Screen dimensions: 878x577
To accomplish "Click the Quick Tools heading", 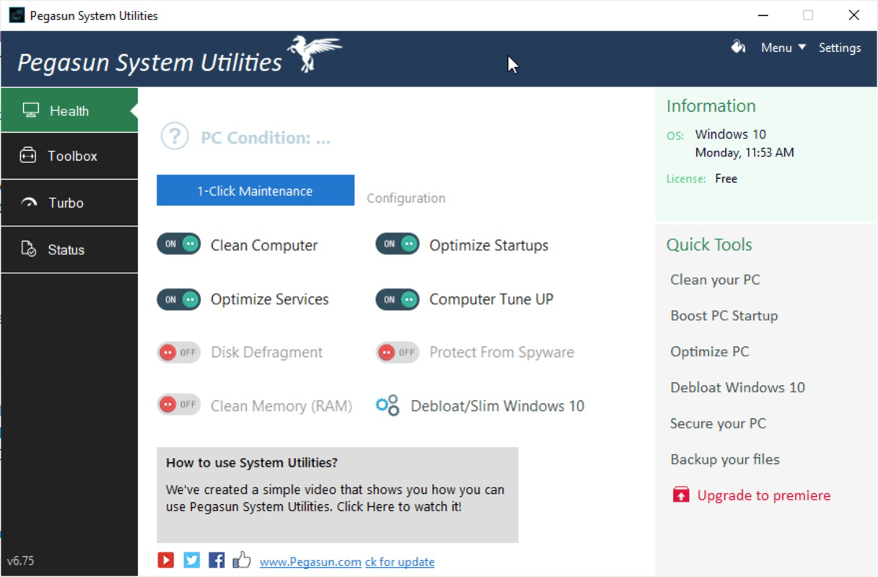I will (x=709, y=245).
